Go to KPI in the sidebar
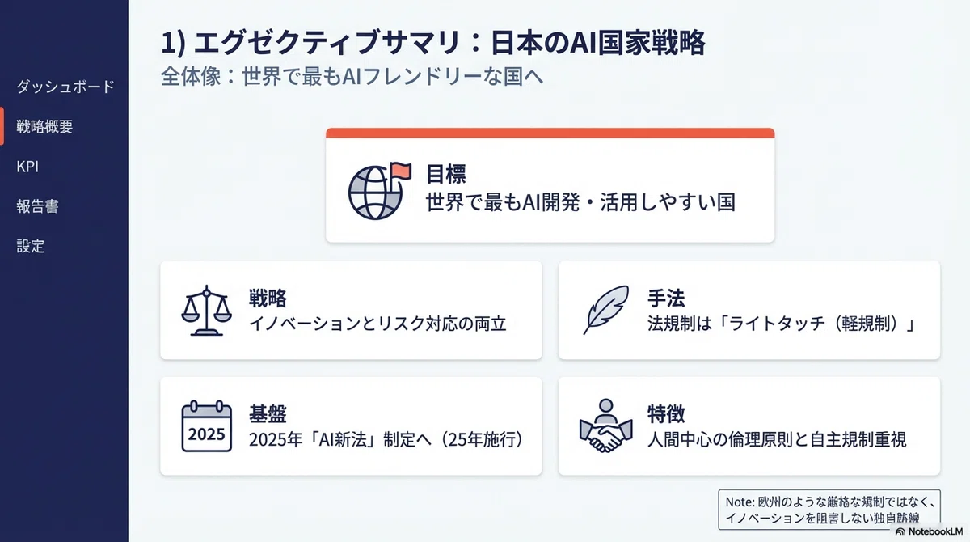Image resolution: width=970 pixels, height=542 pixels. tap(27, 167)
